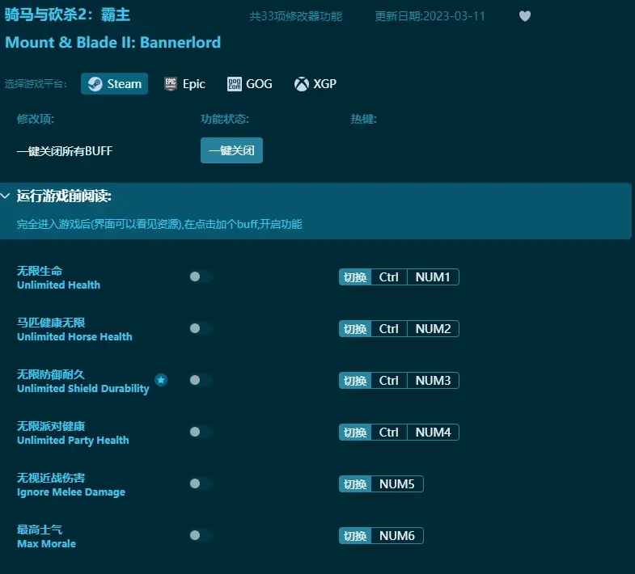Click the NUM5 hotkey box
Viewport: 635px width, 574px height.
click(397, 484)
